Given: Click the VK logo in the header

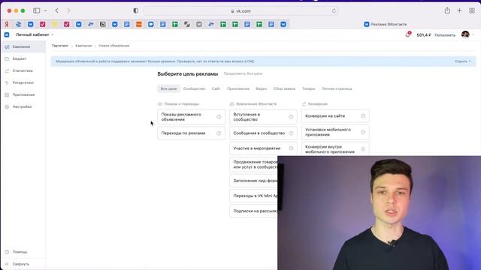Looking at the screenshot, I should pos(7,35).
